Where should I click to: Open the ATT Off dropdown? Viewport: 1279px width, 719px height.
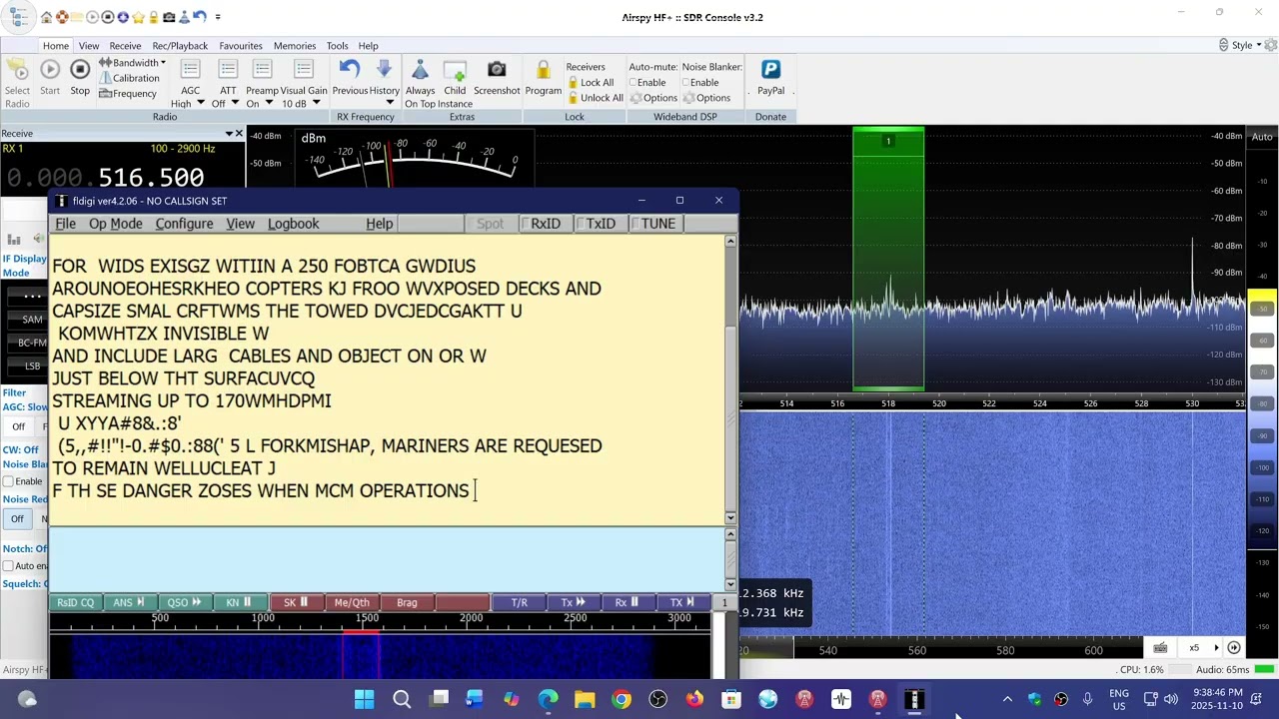click(234, 104)
